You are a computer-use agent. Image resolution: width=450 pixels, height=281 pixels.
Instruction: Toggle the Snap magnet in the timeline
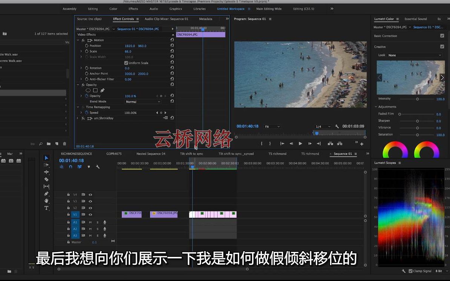pos(70,167)
